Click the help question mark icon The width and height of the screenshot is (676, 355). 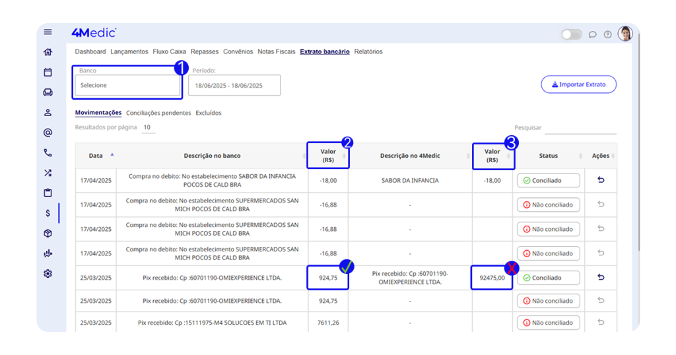(607, 35)
